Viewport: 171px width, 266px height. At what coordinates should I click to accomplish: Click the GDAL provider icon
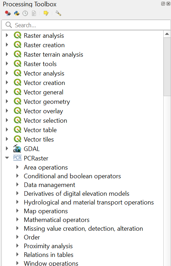coord(17,149)
